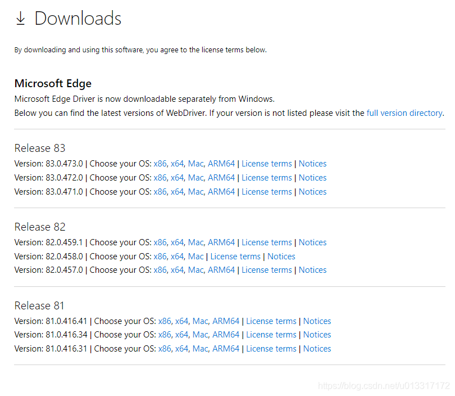Open License terms for version 83.0.471.0
The image size is (455, 396).
(x=267, y=192)
